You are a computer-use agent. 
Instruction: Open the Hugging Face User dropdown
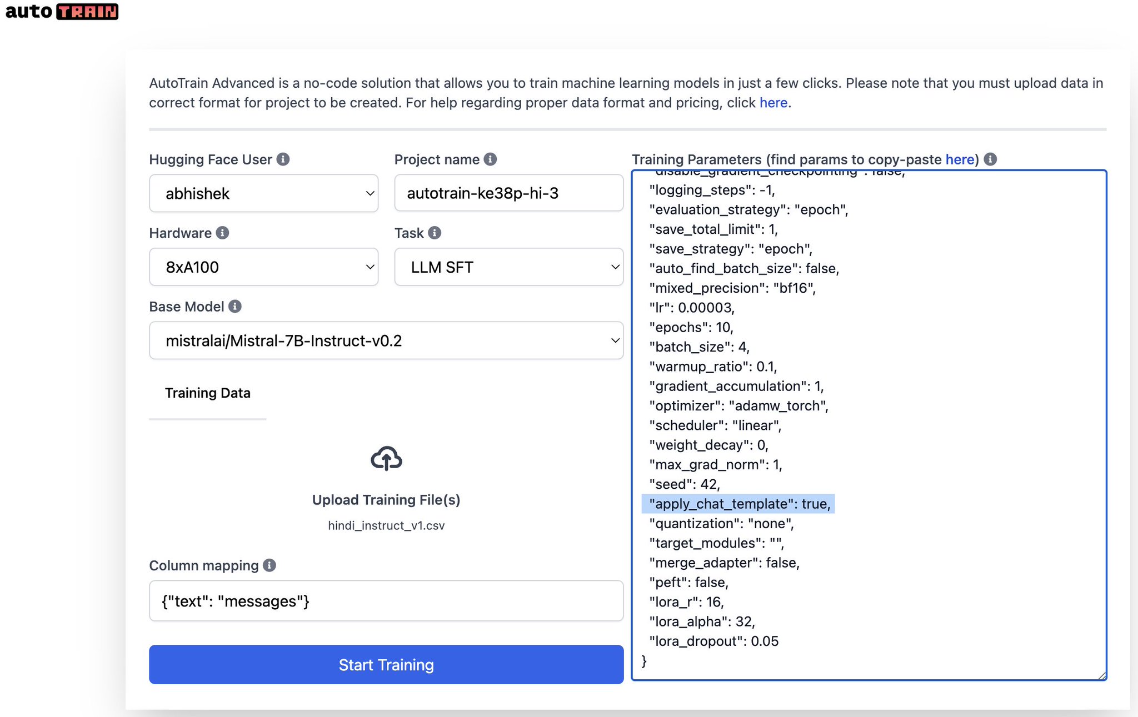click(263, 193)
